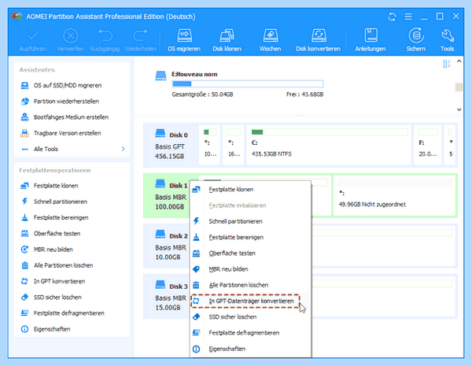The image size is (472, 366).
Task: Select the Disk 0 Basis GPT header
Action: [x=171, y=145]
